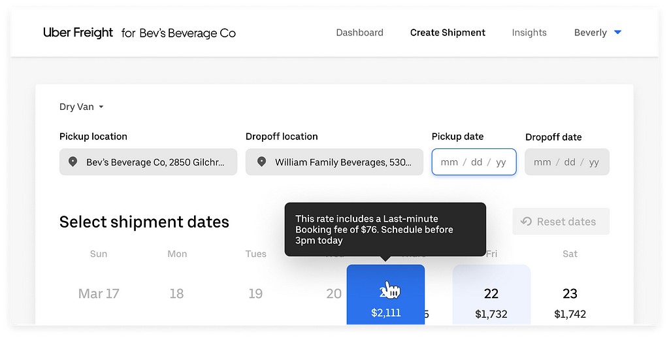Click the Reset dates undo arrow icon
The width and height of the screenshot is (669, 338).
tap(526, 221)
